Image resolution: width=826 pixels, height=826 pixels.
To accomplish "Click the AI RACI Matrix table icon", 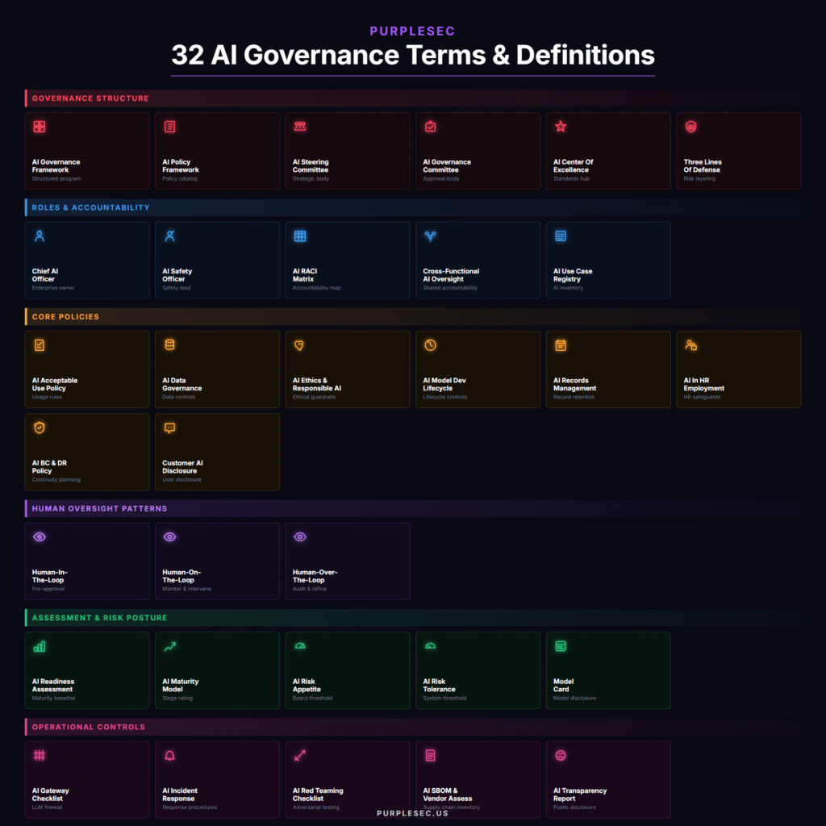I will (300, 236).
